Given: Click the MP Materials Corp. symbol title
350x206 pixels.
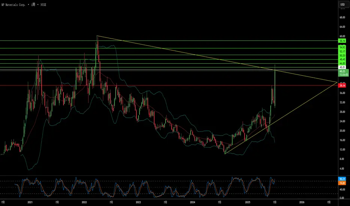Looking at the screenshot, I should [x=14, y=4].
